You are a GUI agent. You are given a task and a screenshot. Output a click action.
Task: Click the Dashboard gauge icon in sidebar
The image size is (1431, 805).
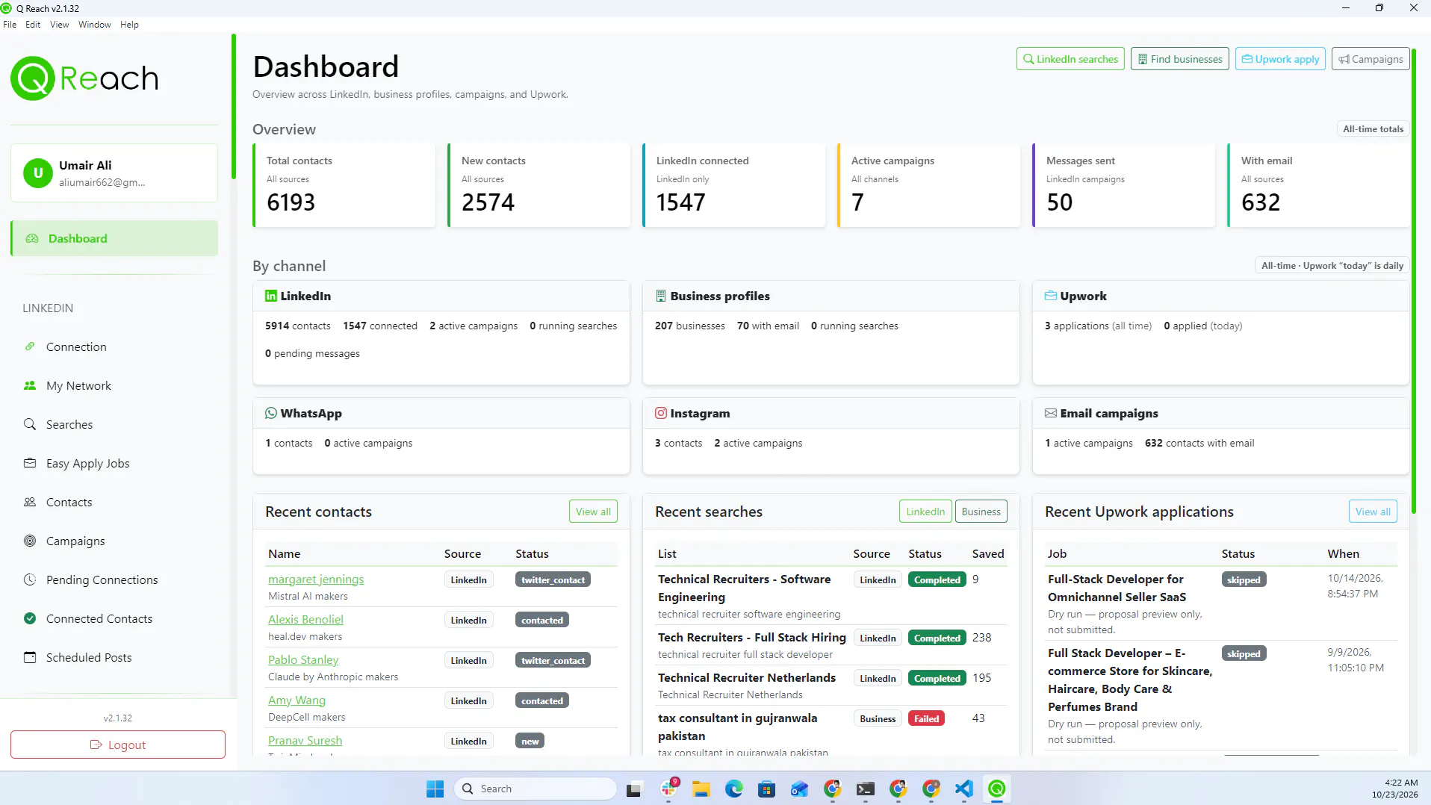(x=32, y=238)
